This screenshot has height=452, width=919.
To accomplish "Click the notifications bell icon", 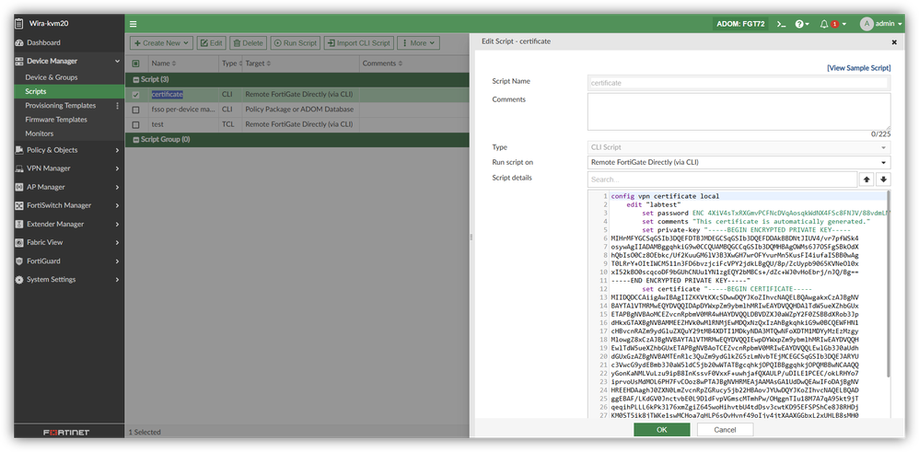I will [x=824, y=24].
